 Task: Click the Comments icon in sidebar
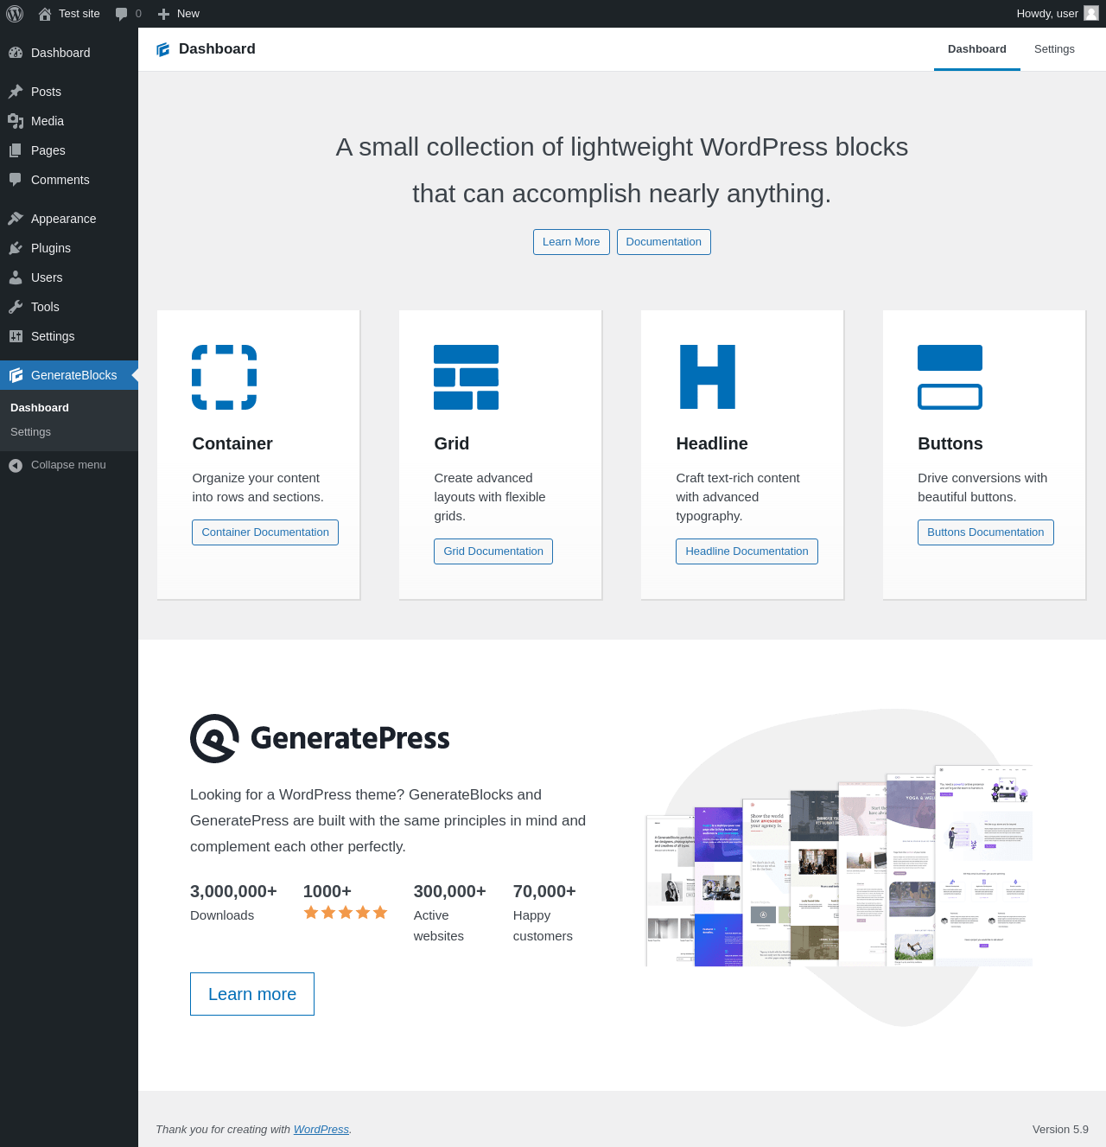click(16, 180)
